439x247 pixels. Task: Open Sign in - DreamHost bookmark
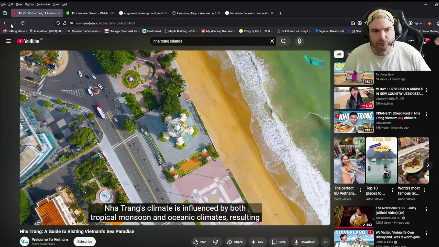pyautogui.click(x=330, y=31)
